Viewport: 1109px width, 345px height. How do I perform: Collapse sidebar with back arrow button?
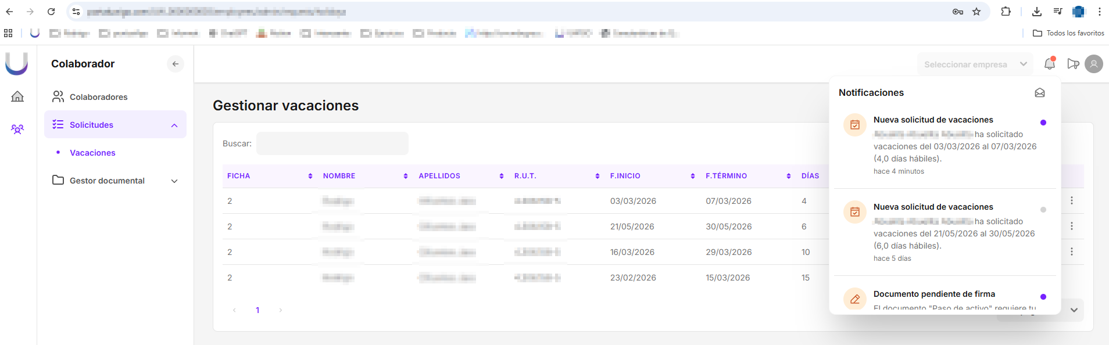click(175, 64)
